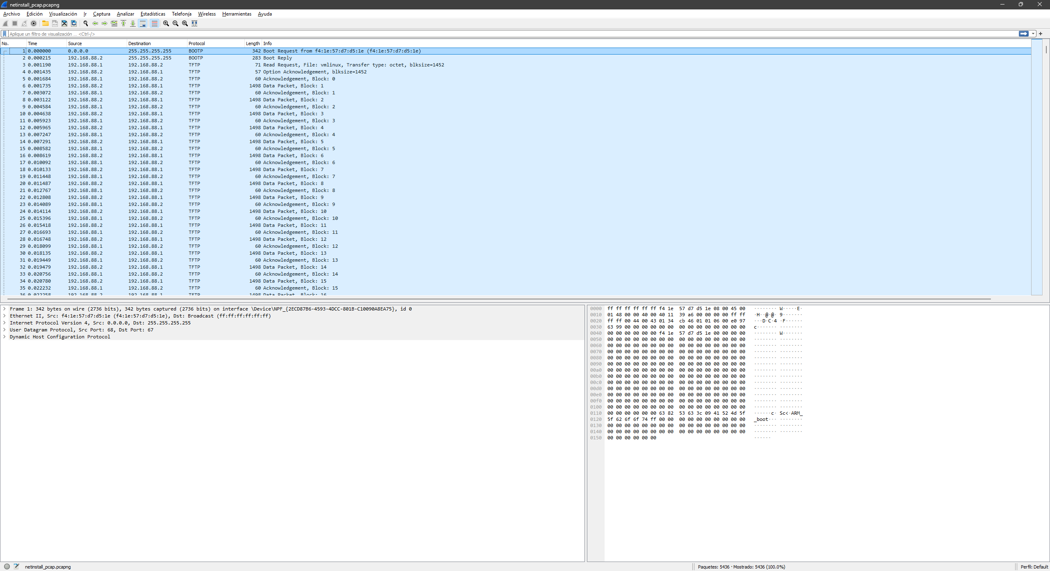1050x571 pixels.
Task: Click the display filter bookmark icon
Action: coord(5,34)
